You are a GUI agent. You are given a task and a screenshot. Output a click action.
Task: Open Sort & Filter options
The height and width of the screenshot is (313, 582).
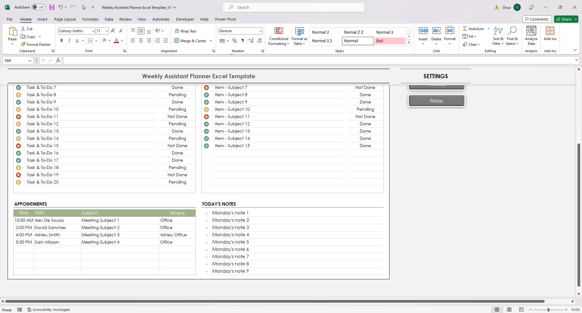(498, 36)
